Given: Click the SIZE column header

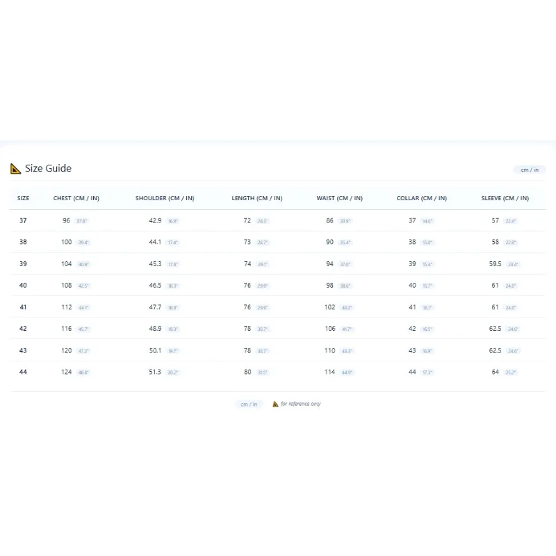Looking at the screenshot, I should 24,198.
